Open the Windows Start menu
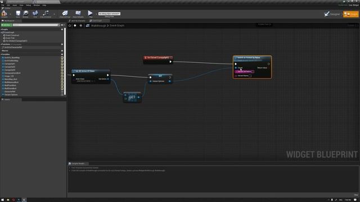The width and height of the screenshot is (360, 202). point(2,200)
